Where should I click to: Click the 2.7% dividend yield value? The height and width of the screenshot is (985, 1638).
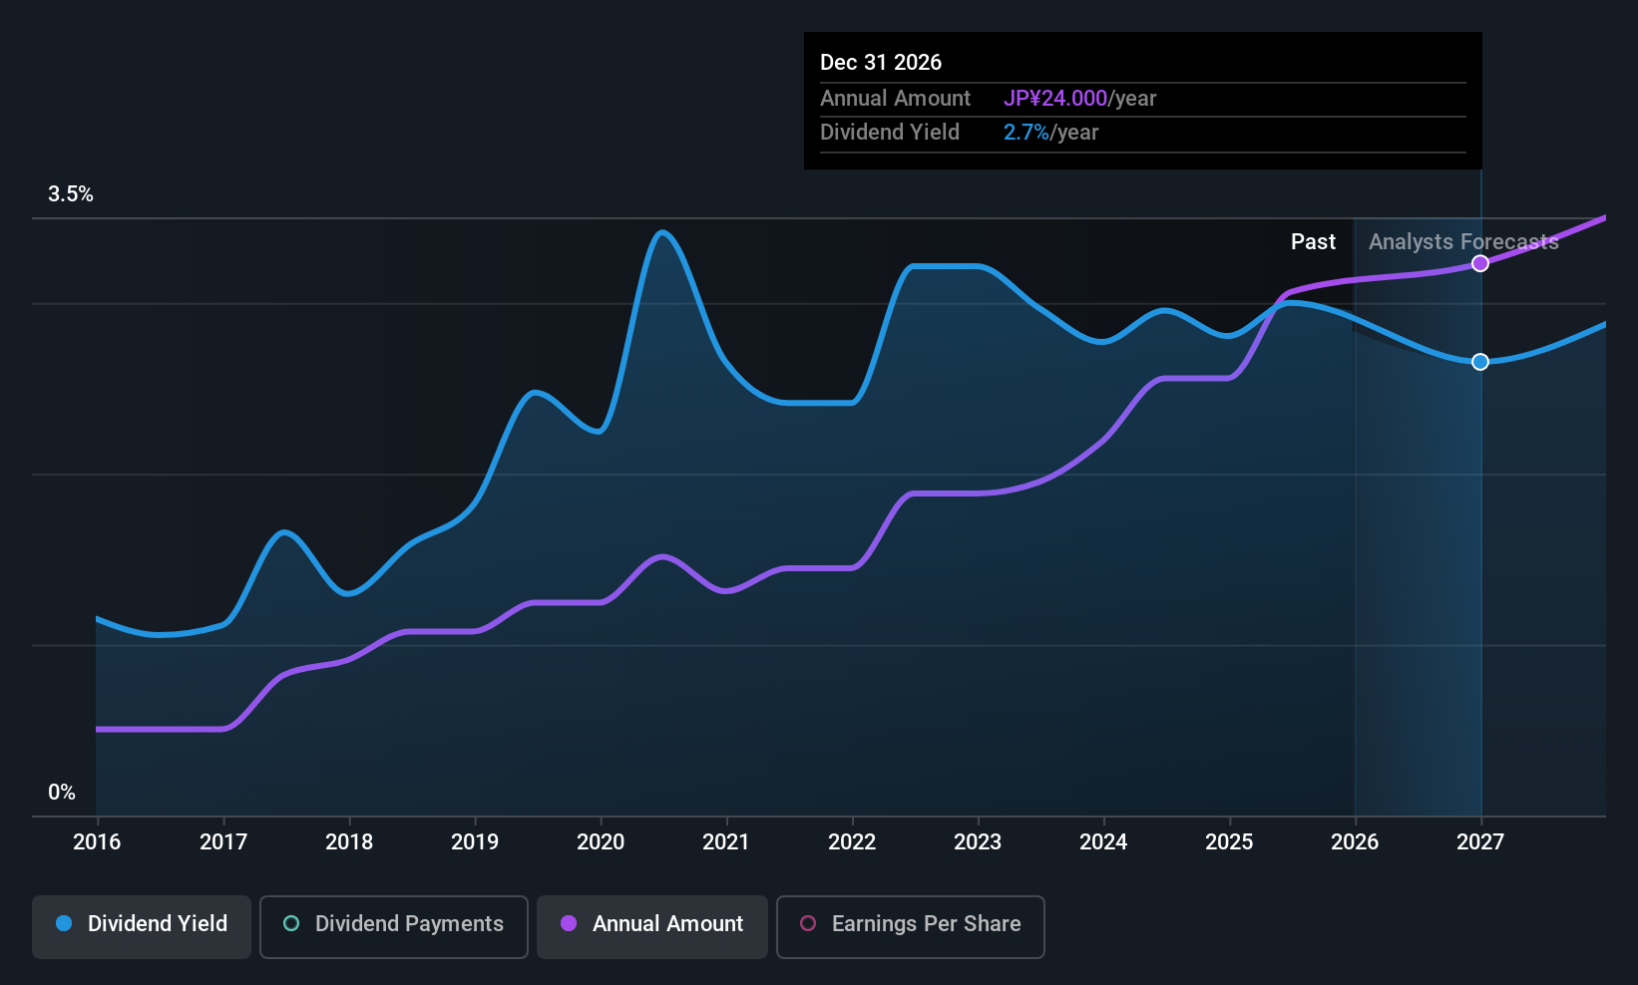[x=1026, y=133]
